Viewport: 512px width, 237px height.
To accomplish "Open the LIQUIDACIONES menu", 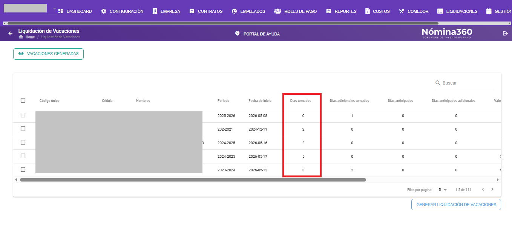I will click(457, 11).
